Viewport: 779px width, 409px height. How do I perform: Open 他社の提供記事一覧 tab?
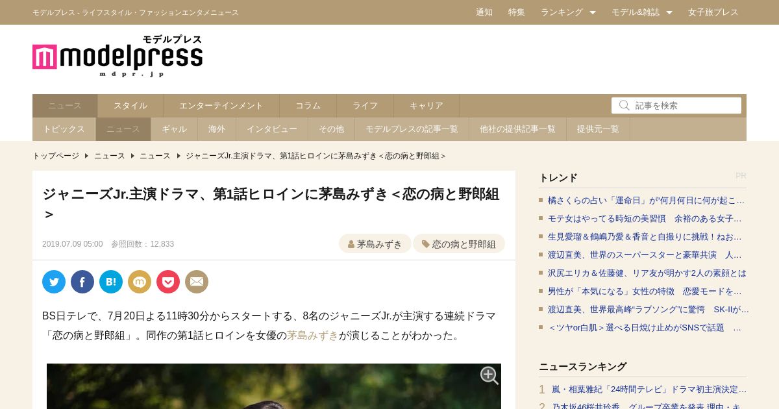(x=518, y=129)
